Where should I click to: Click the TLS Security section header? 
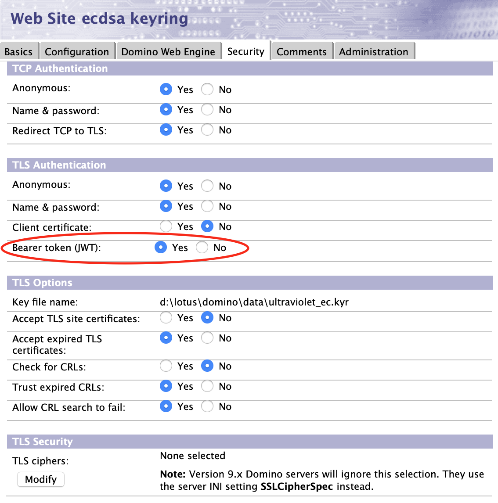click(x=249, y=442)
